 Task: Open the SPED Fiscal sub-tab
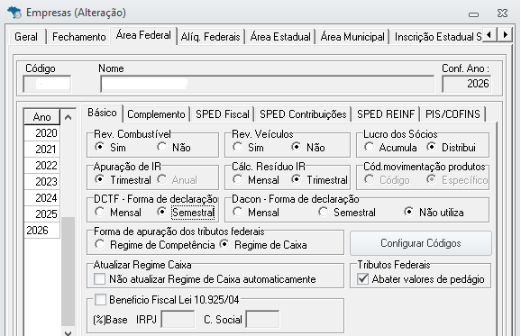[x=223, y=114]
